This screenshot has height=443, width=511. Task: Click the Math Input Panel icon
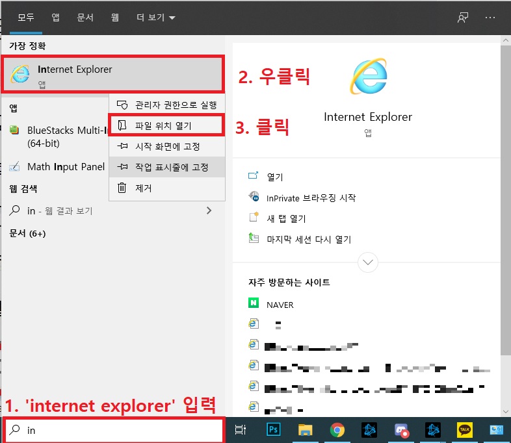(x=14, y=167)
